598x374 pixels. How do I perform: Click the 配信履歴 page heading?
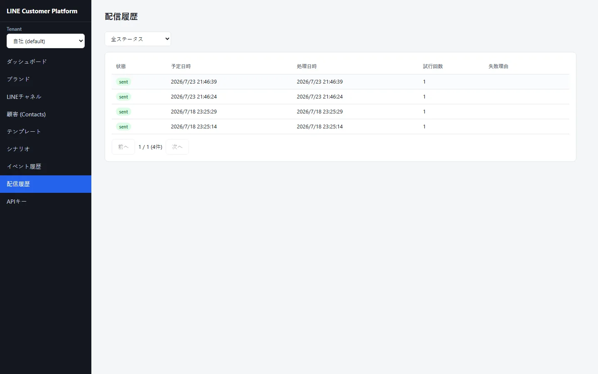pos(121,17)
